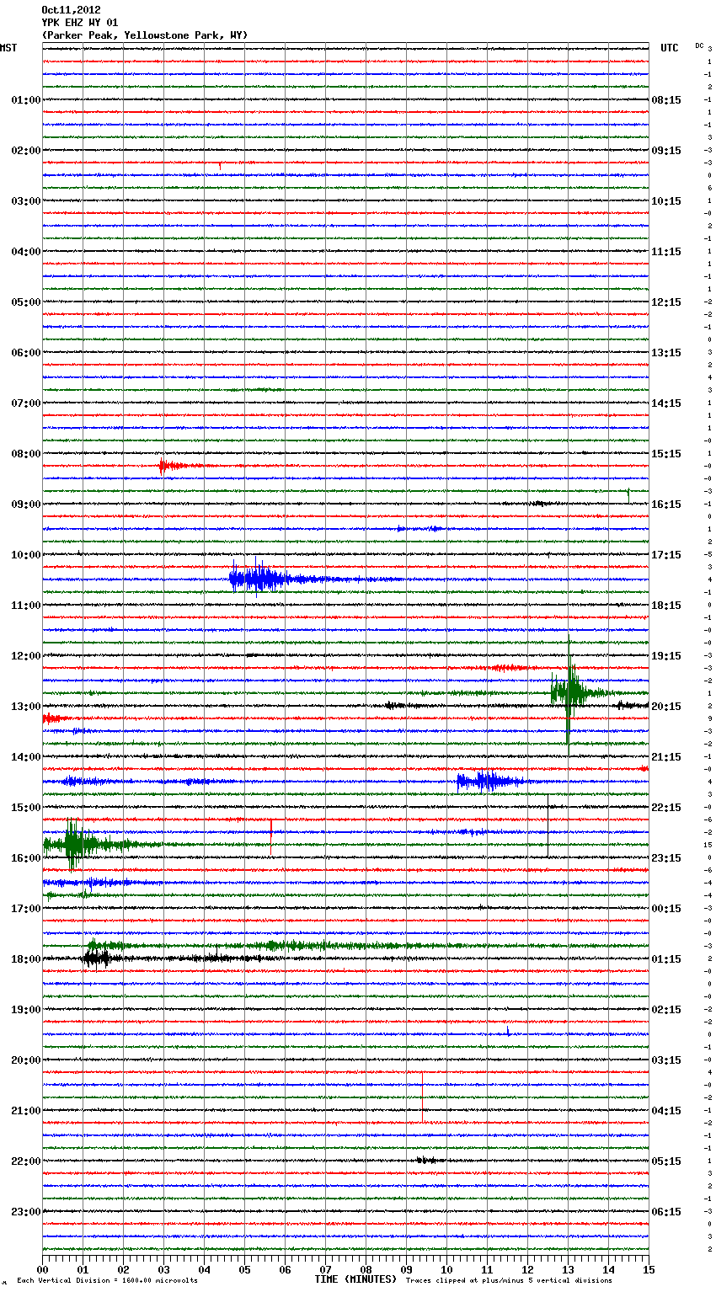Screen dimensions: 716x1292
Task: Click the 00 minute tick on x-axis
Action: pyautogui.click(x=43, y=1269)
